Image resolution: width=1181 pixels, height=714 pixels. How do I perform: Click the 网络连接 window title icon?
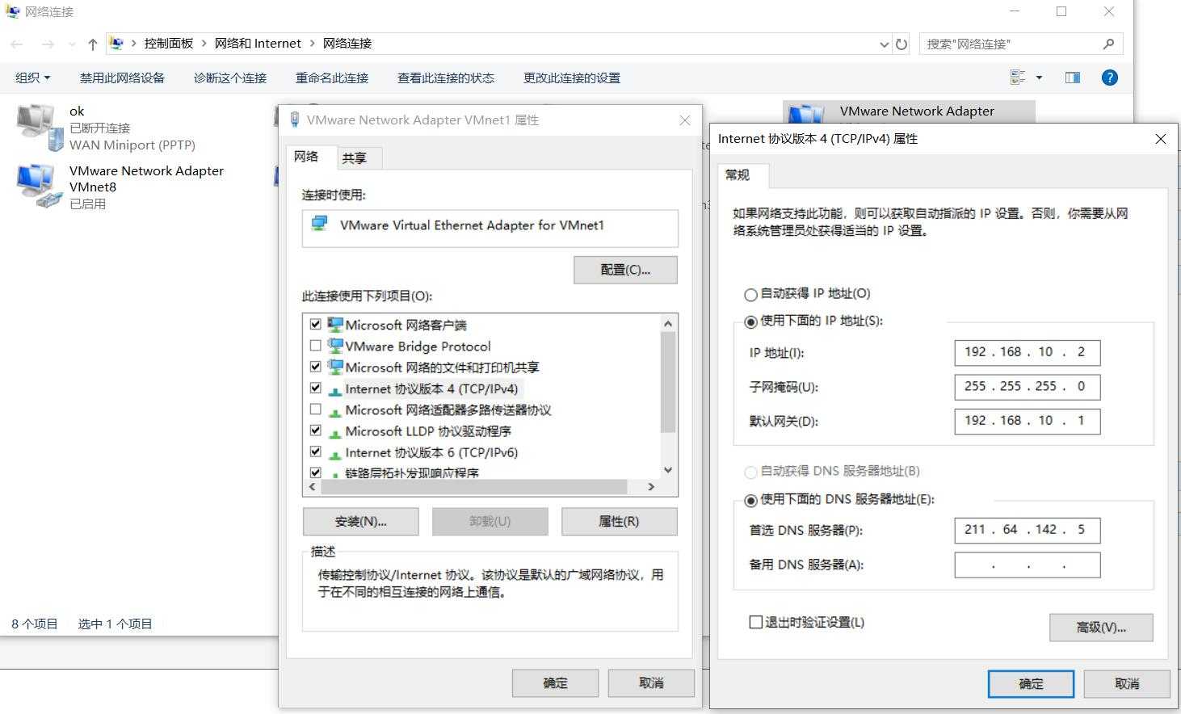click(x=12, y=11)
